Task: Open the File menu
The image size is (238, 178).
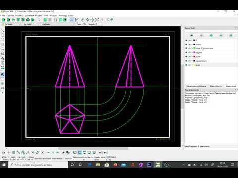Action: click(3, 16)
